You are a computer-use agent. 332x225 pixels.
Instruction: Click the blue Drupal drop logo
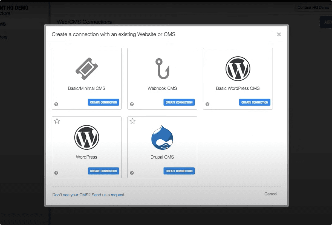(x=162, y=137)
